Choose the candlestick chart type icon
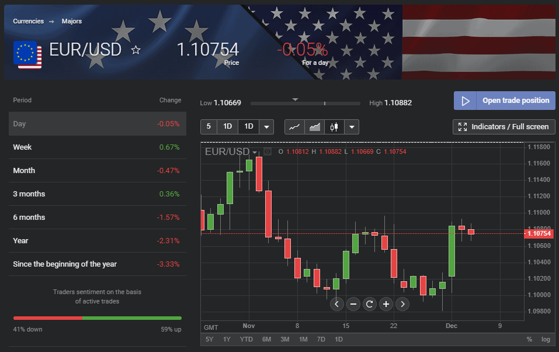 tap(333, 126)
